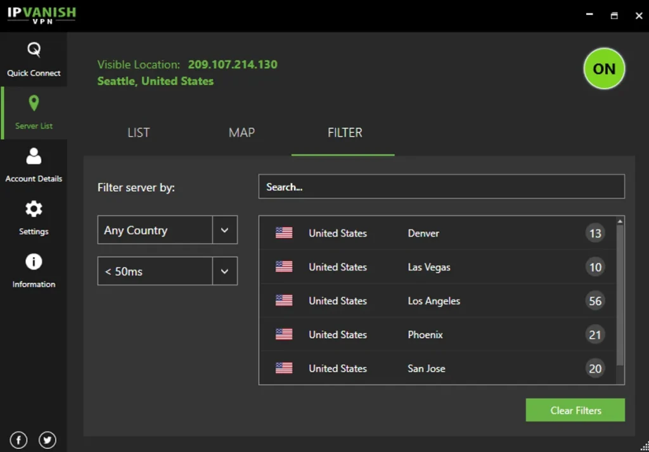The image size is (649, 452).
Task: Select the Server List pin icon
Action: point(34,104)
